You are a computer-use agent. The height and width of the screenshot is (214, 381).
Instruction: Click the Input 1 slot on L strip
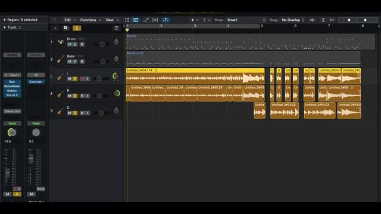(x=12, y=75)
